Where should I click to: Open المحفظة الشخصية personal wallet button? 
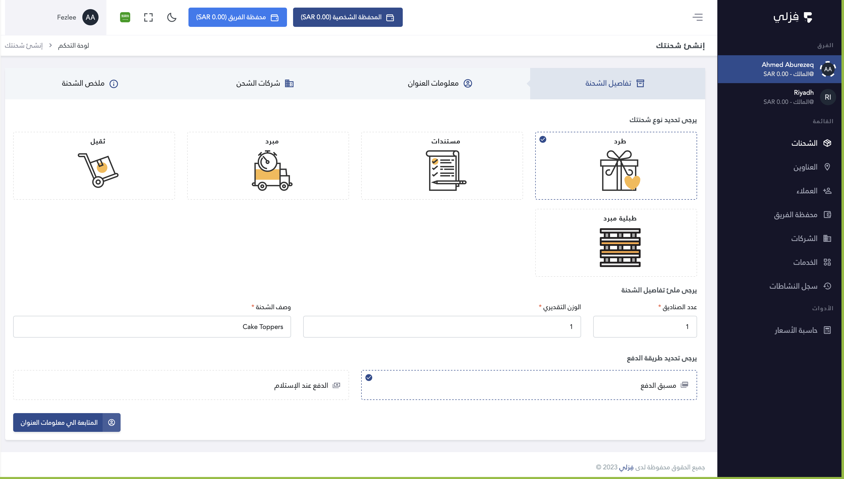coord(348,17)
